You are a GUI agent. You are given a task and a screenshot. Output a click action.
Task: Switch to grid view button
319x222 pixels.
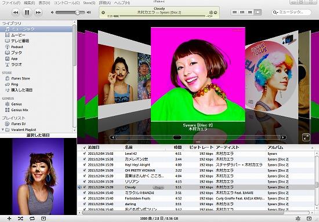click(250, 12)
